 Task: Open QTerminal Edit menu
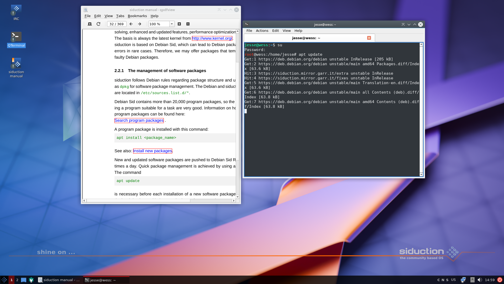pyautogui.click(x=275, y=31)
